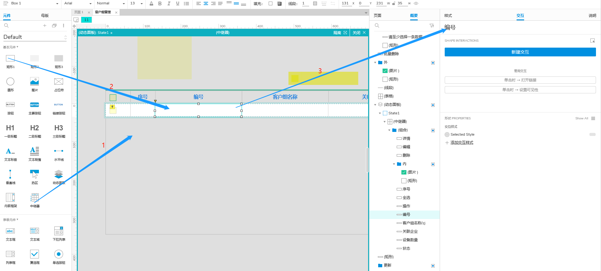Click the 添加交互样式 link
Image resolution: width=601 pixels, height=271 pixels.
(462, 143)
